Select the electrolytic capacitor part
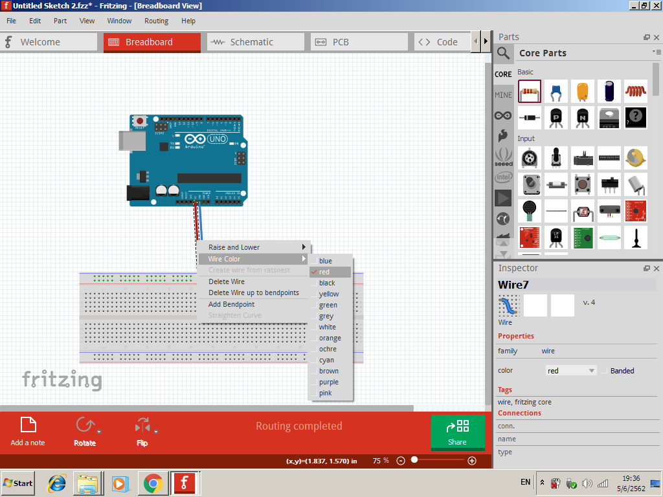The image size is (663, 497). point(609,91)
